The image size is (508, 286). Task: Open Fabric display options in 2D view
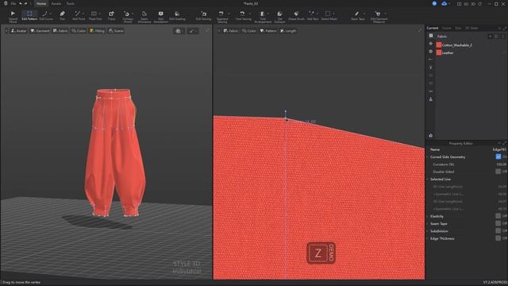click(230, 31)
